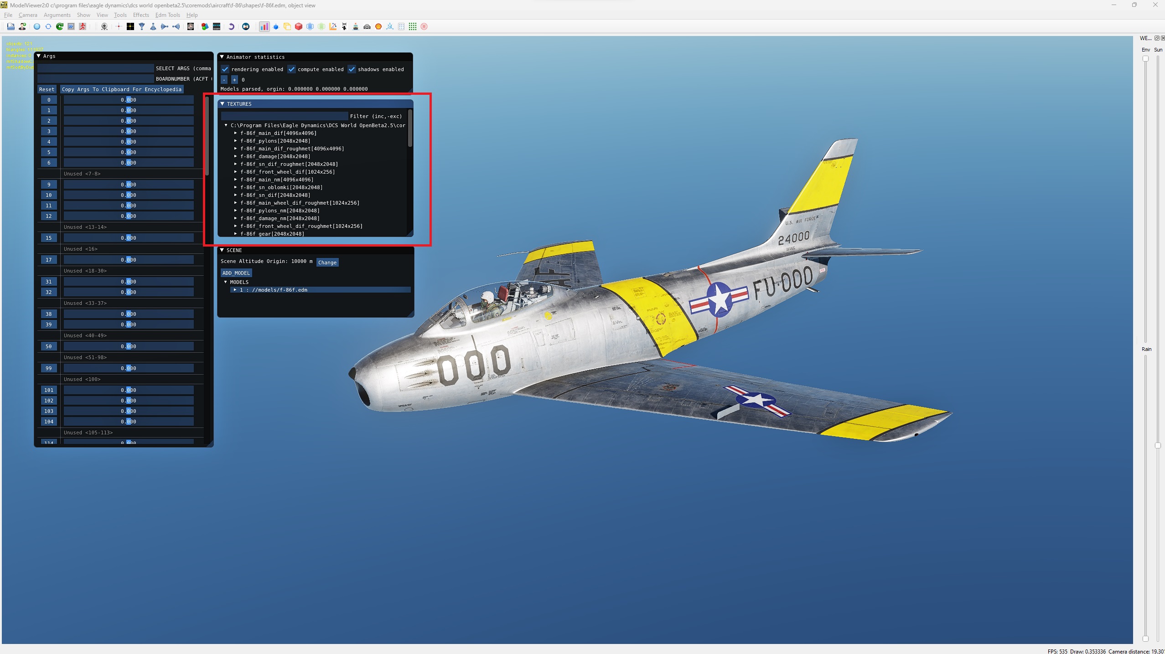Click the black square with yellow cross icon
The image size is (1165, 654).
point(130,26)
